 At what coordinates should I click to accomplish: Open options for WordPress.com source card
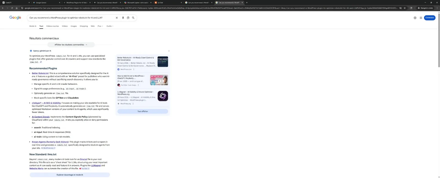pyautogui.click(x=134, y=69)
